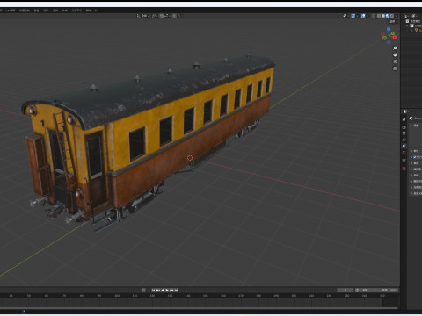Toggle the blue checkbox in scene properties
The height and width of the screenshot is (316, 422).
tap(415, 157)
